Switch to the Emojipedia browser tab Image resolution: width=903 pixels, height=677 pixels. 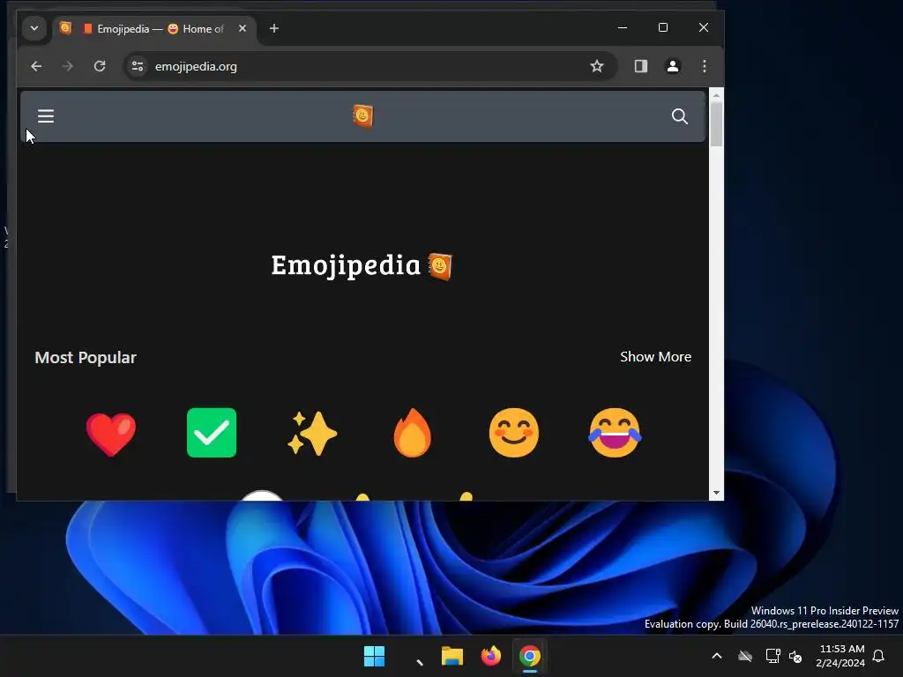click(153, 29)
